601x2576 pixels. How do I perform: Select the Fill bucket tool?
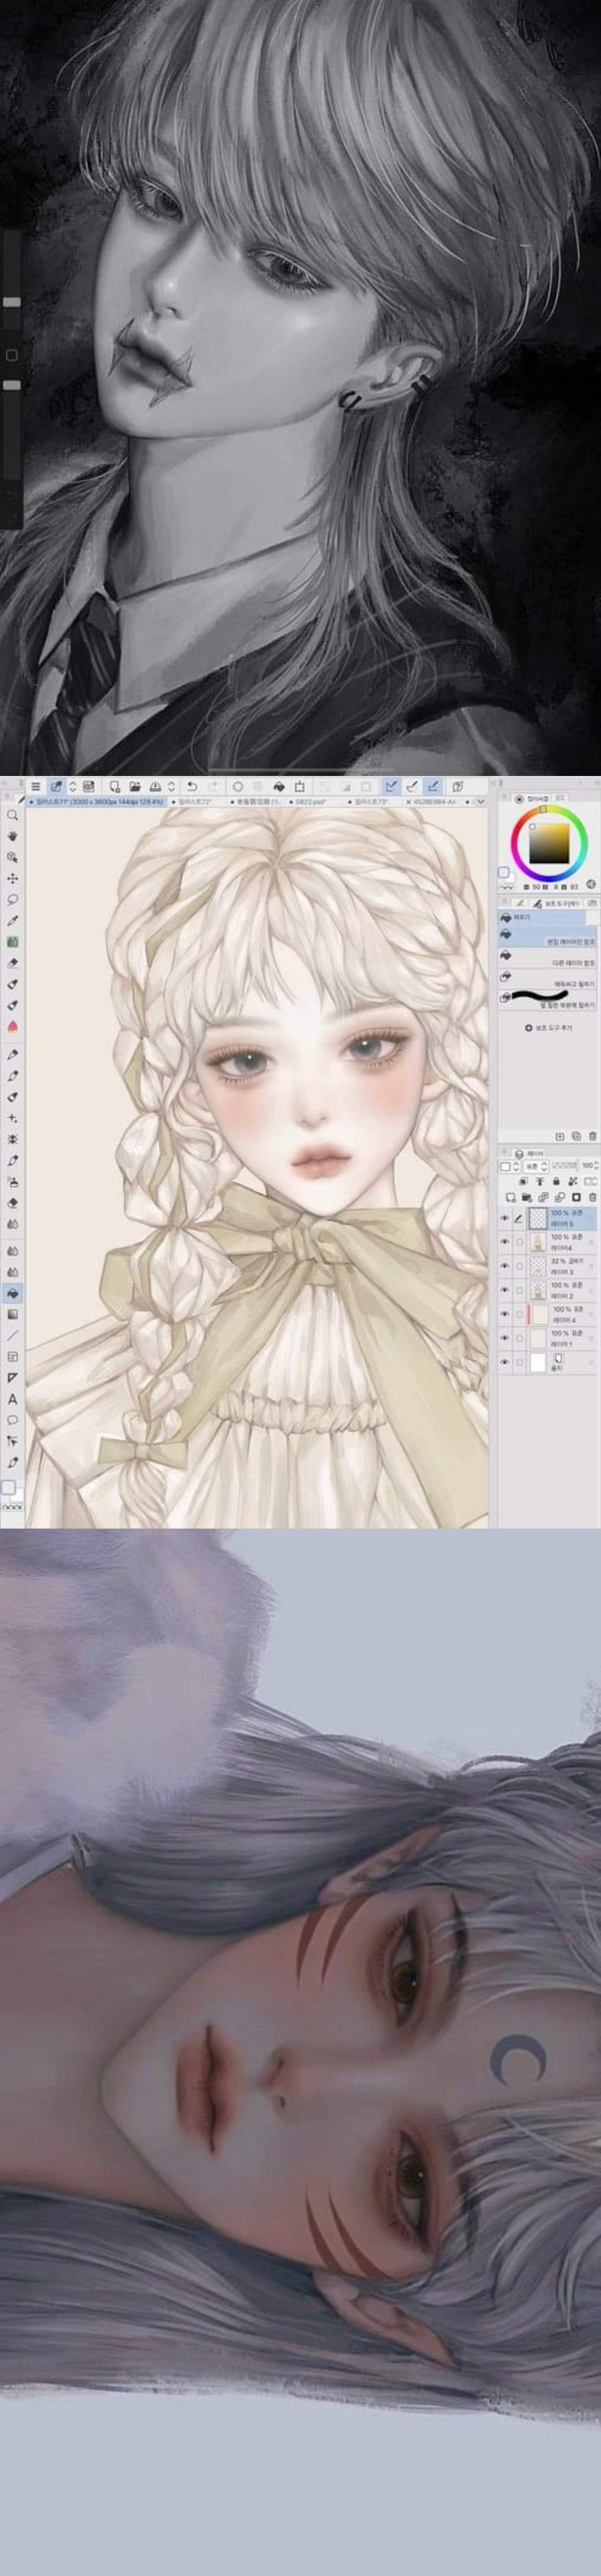[x=12, y=1293]
